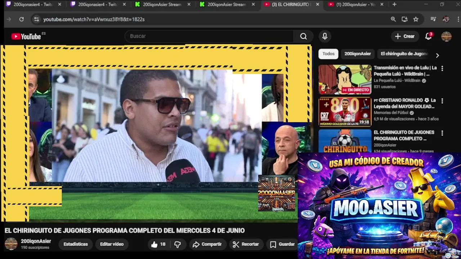461x259 pixels.
Task: Restore down the browser window
Action: click(x=442, y=4)
